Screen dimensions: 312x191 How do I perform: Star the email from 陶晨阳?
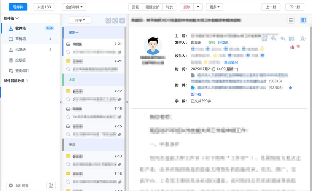68,52
